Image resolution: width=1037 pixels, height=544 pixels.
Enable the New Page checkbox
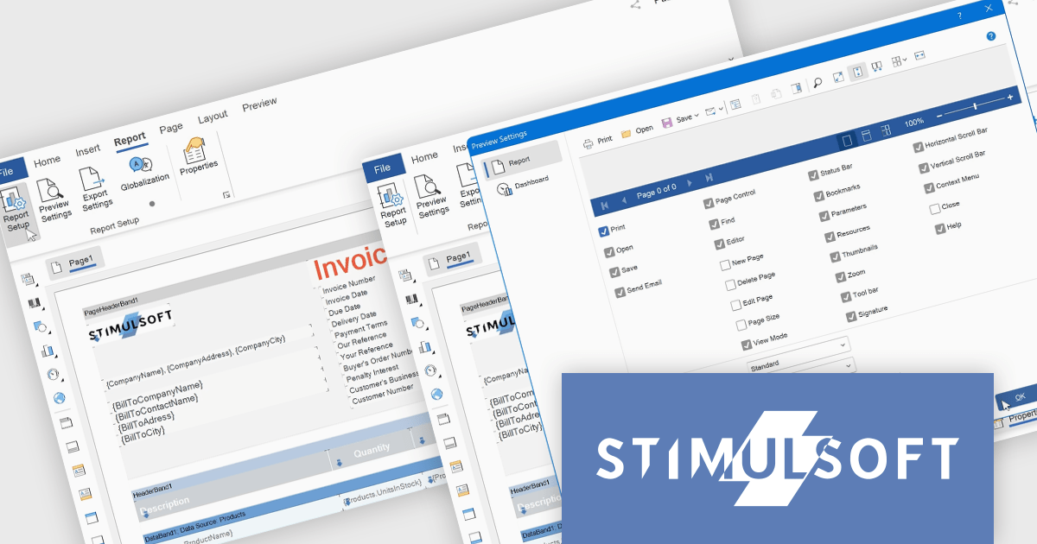[x=725, y=264]
